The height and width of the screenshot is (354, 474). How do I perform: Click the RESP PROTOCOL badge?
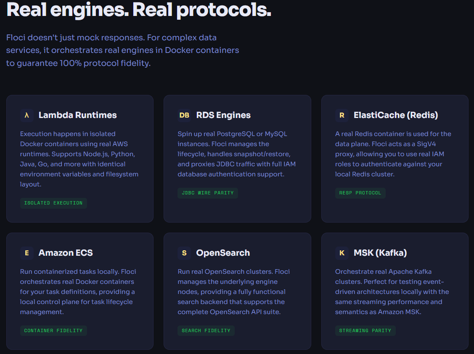(360, 193)
